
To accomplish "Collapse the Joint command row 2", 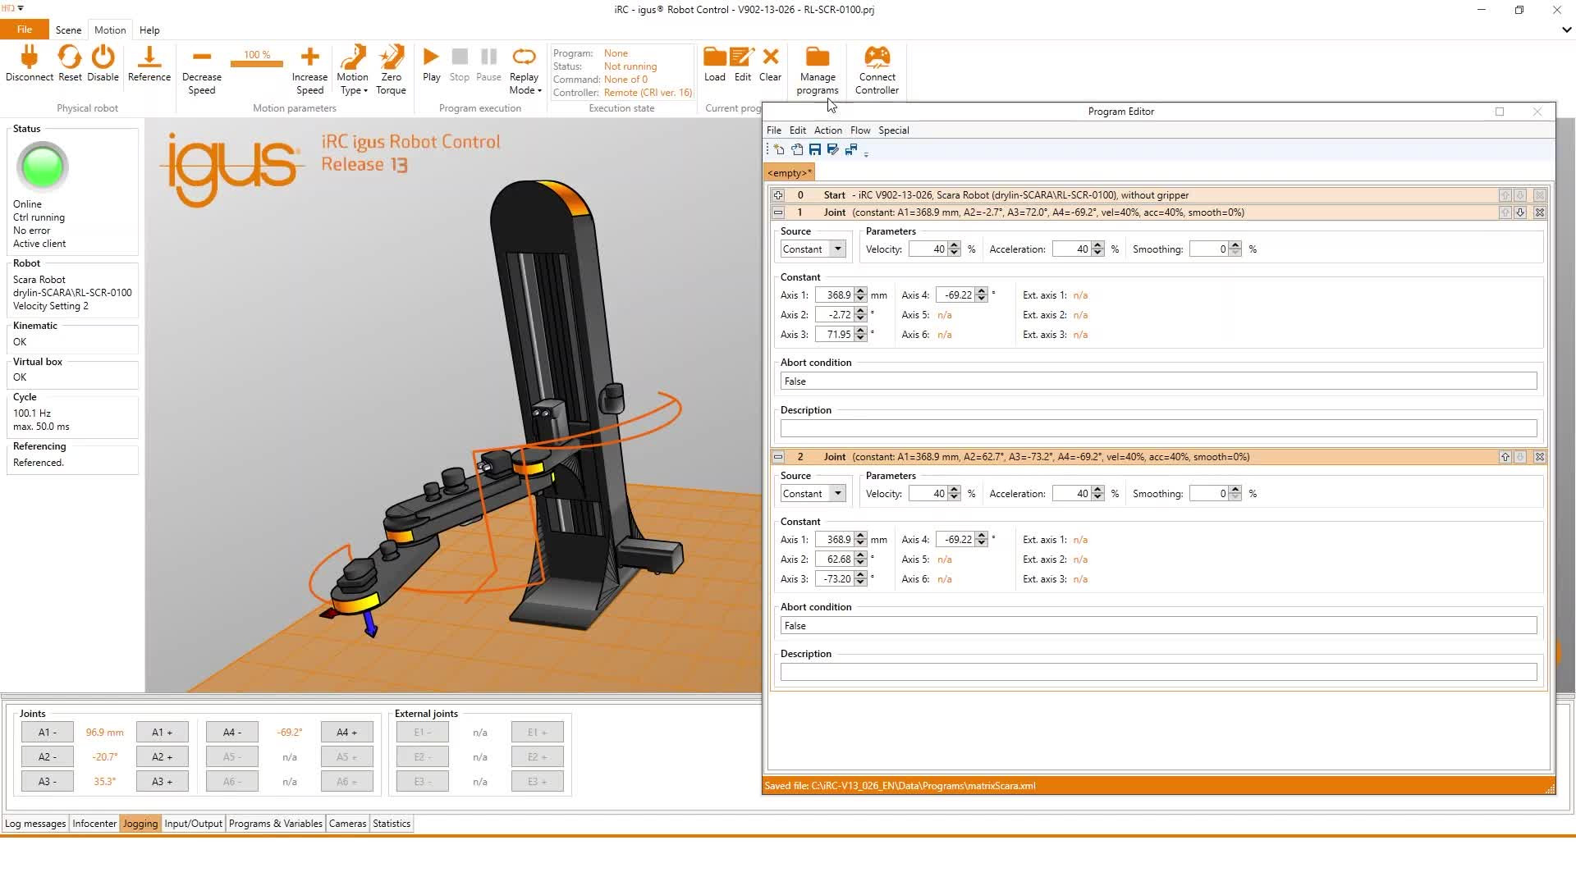I will point(778,457).
